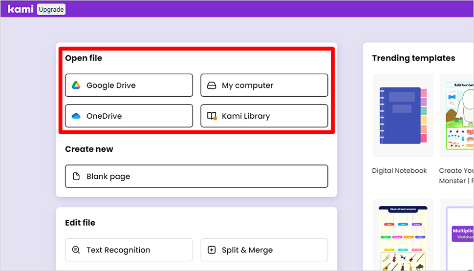Click the Google Drive triangle icon

(x=76, y=85)
